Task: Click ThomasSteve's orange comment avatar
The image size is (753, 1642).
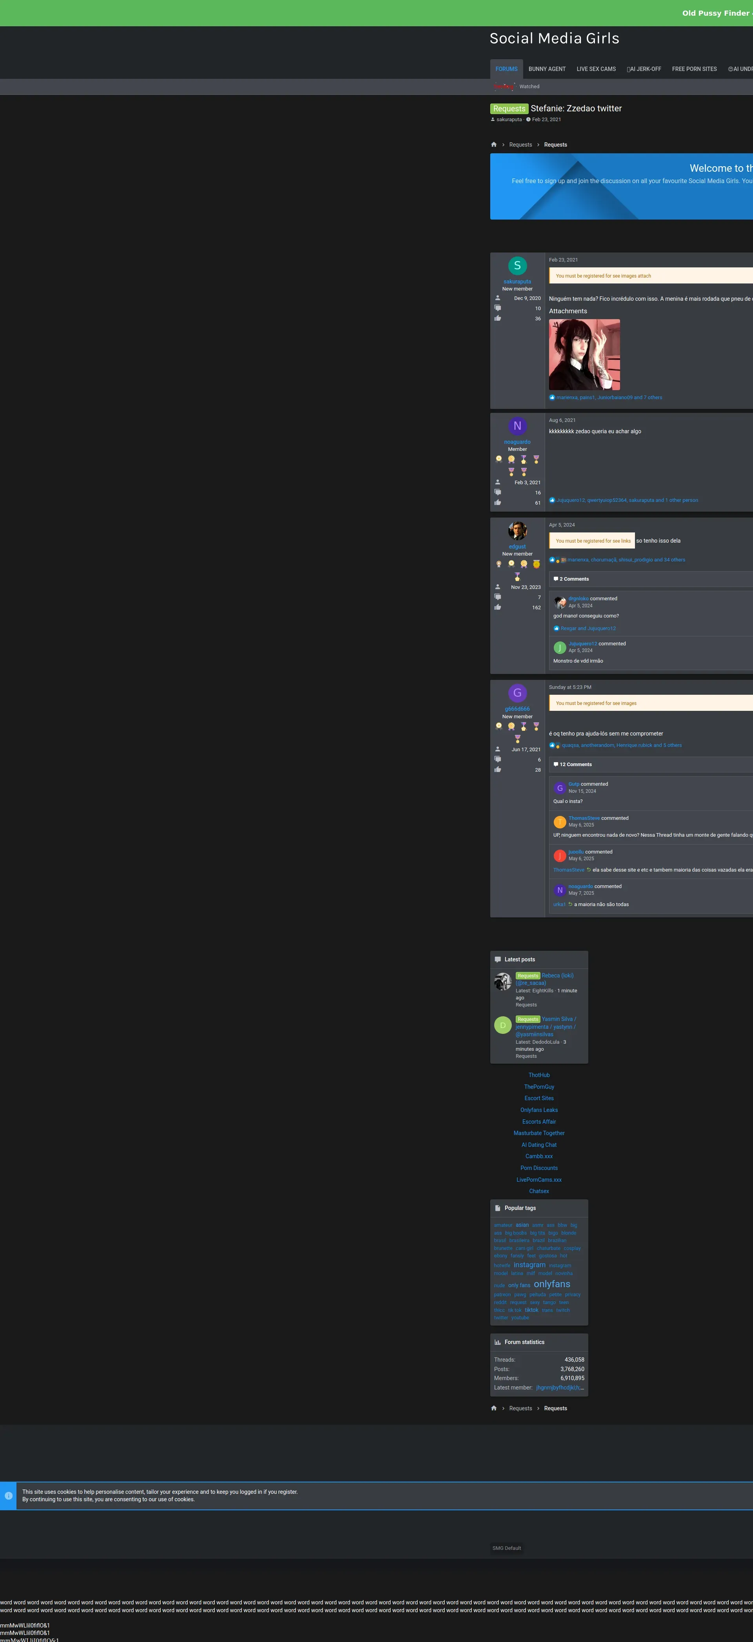Action: (560, 822)
